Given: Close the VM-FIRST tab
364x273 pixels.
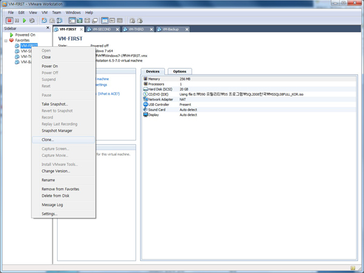Looking at the screenshot, I should [x=81, y=29].
